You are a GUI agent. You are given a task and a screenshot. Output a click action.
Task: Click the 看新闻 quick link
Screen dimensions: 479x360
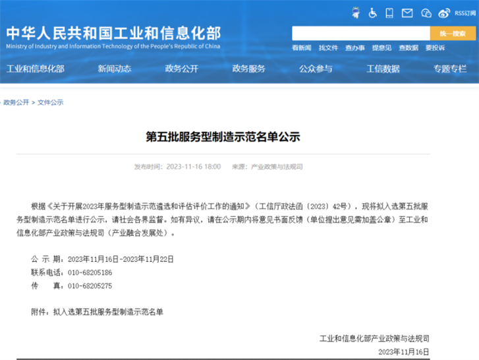tap(302, 48)
